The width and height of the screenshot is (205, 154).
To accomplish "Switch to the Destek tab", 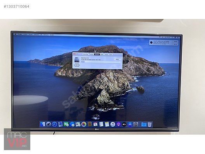I will click(106, 54).
